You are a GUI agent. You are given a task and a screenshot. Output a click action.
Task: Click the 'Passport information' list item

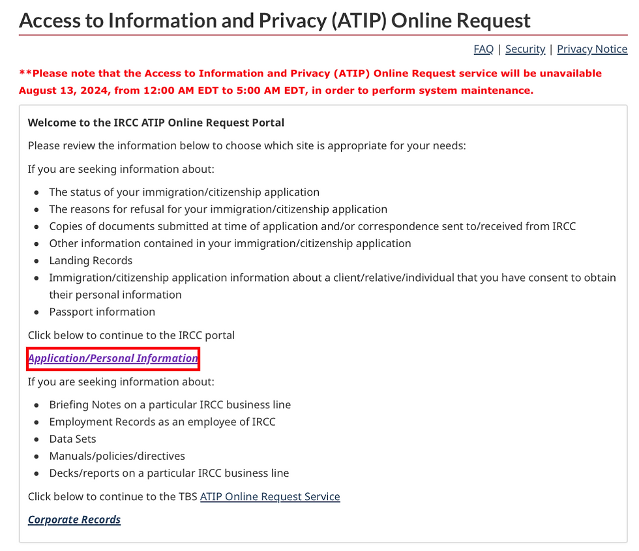coord(102,312)
